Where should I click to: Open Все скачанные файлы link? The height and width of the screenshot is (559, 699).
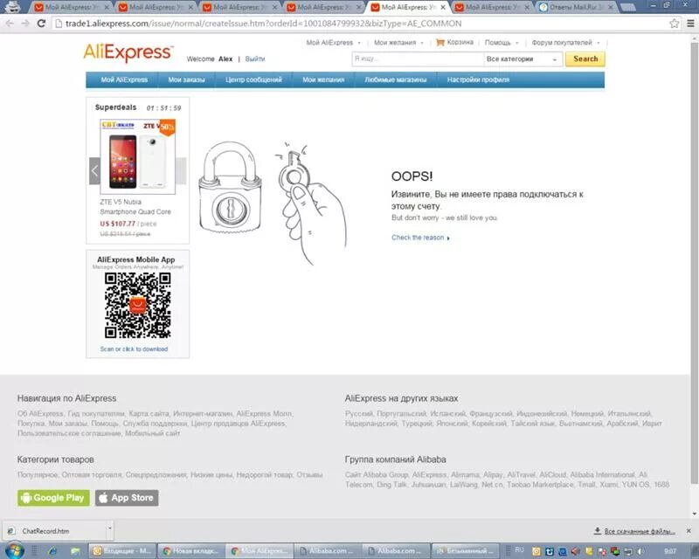[639, 531]
